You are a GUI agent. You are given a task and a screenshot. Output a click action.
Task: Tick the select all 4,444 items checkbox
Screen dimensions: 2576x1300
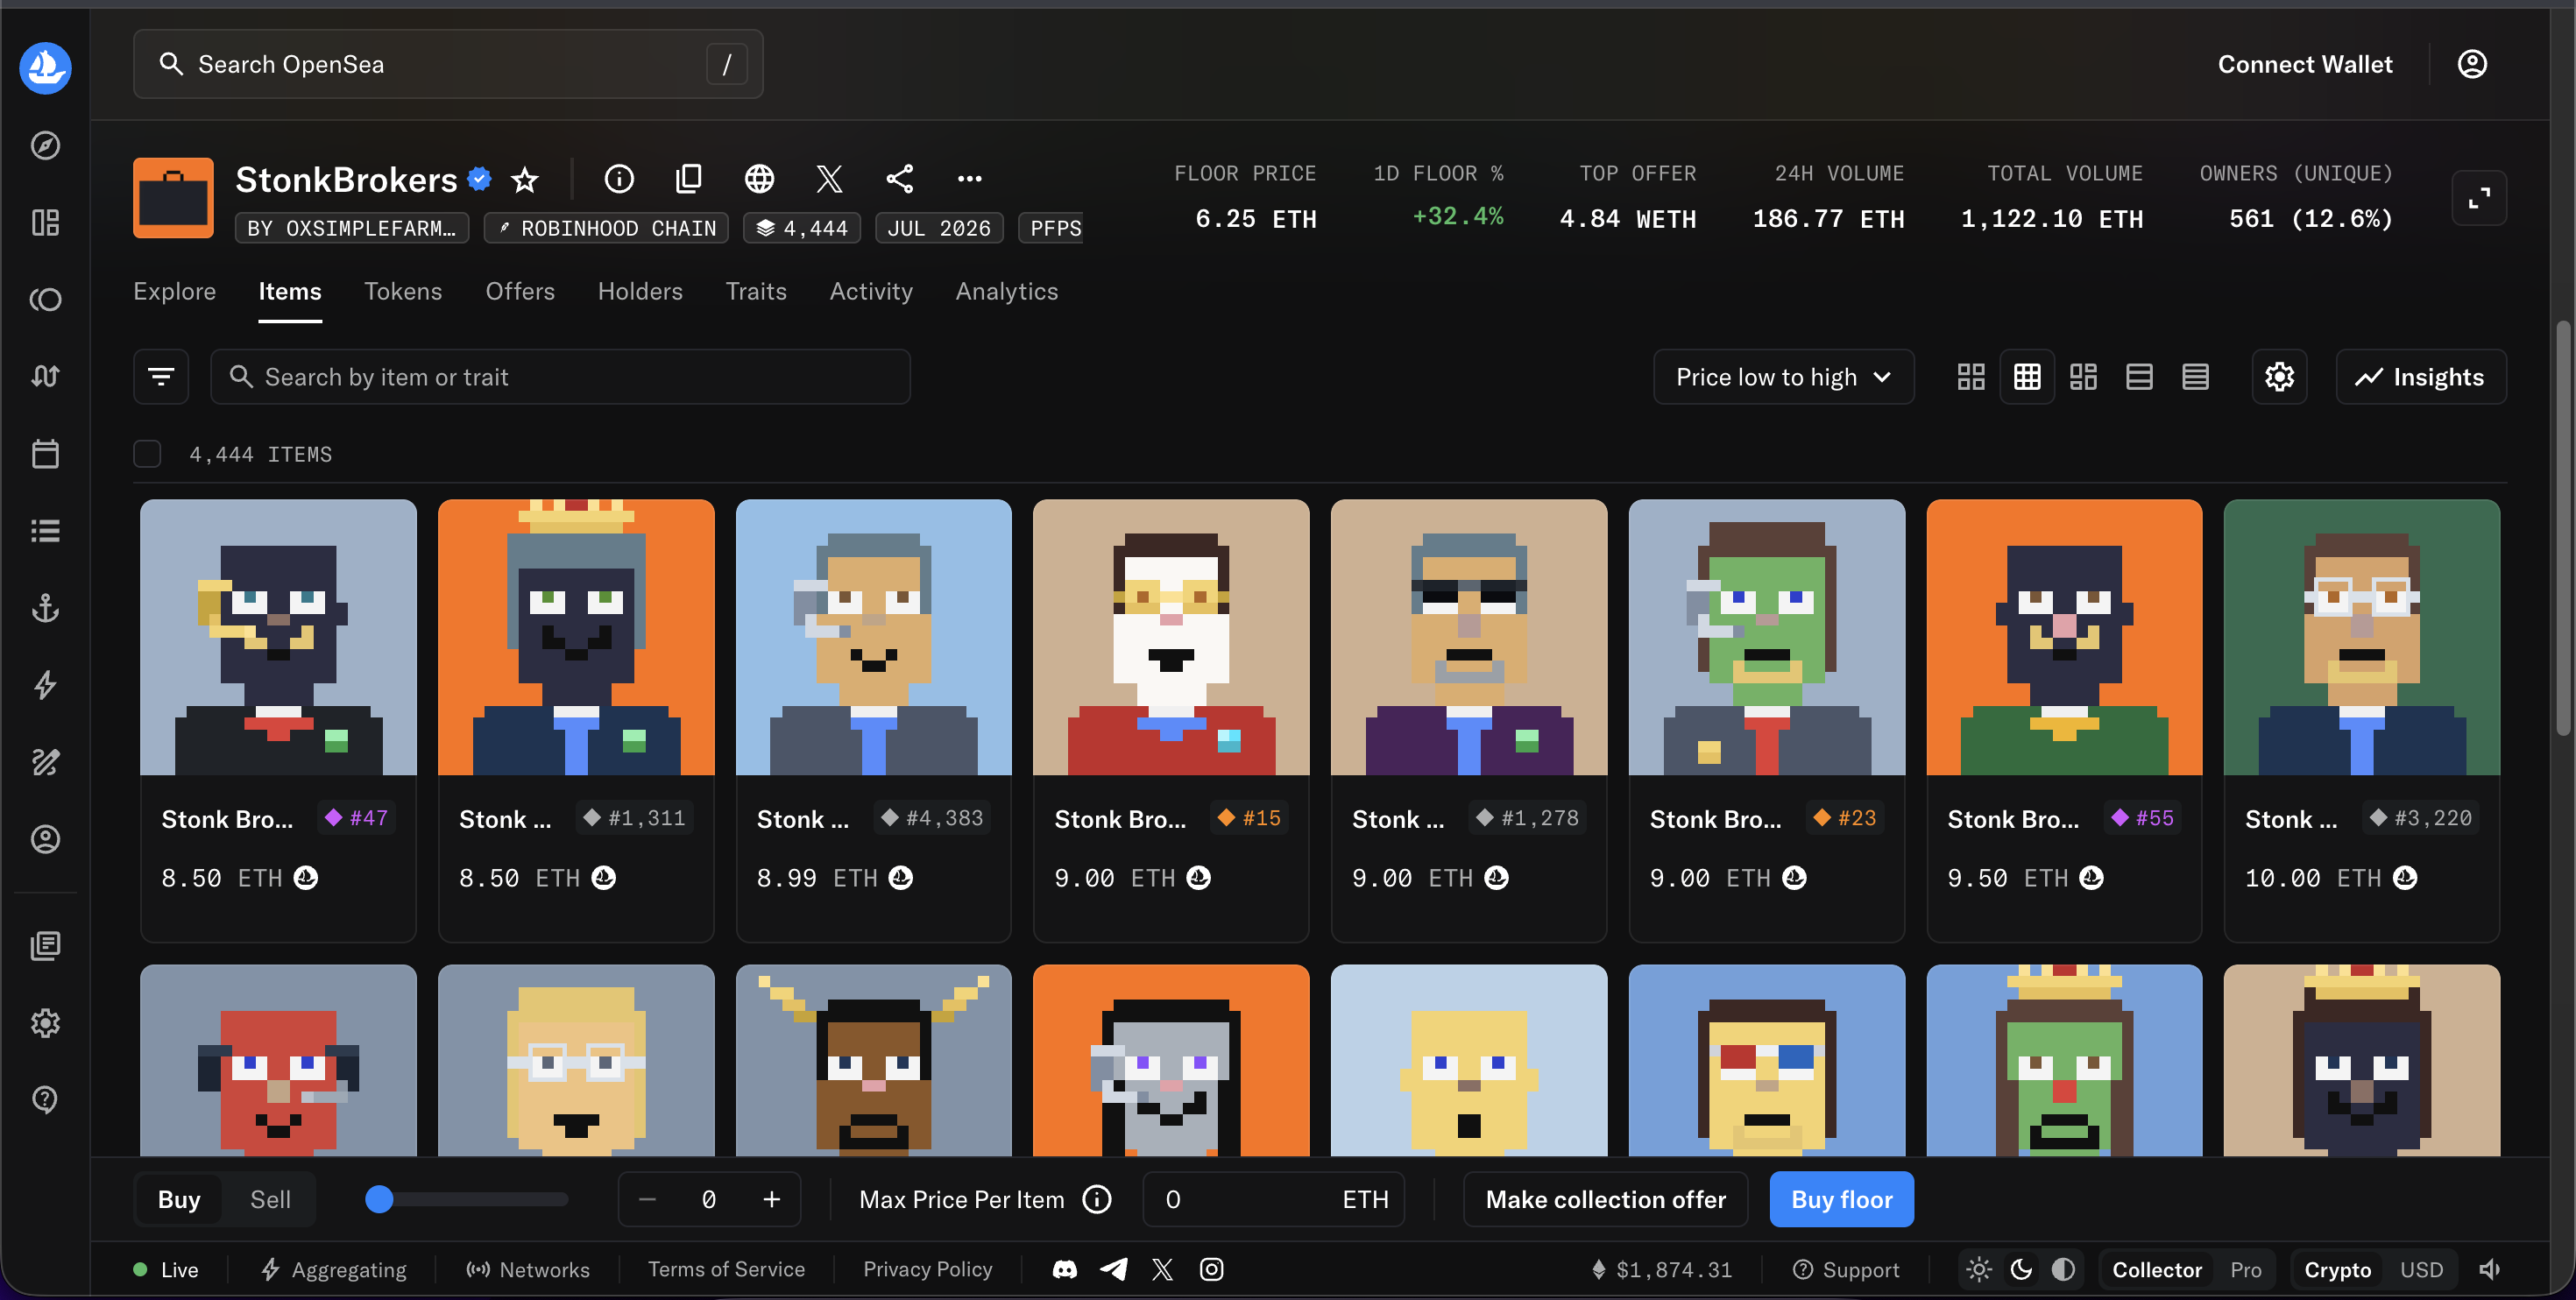pos(147,454)
